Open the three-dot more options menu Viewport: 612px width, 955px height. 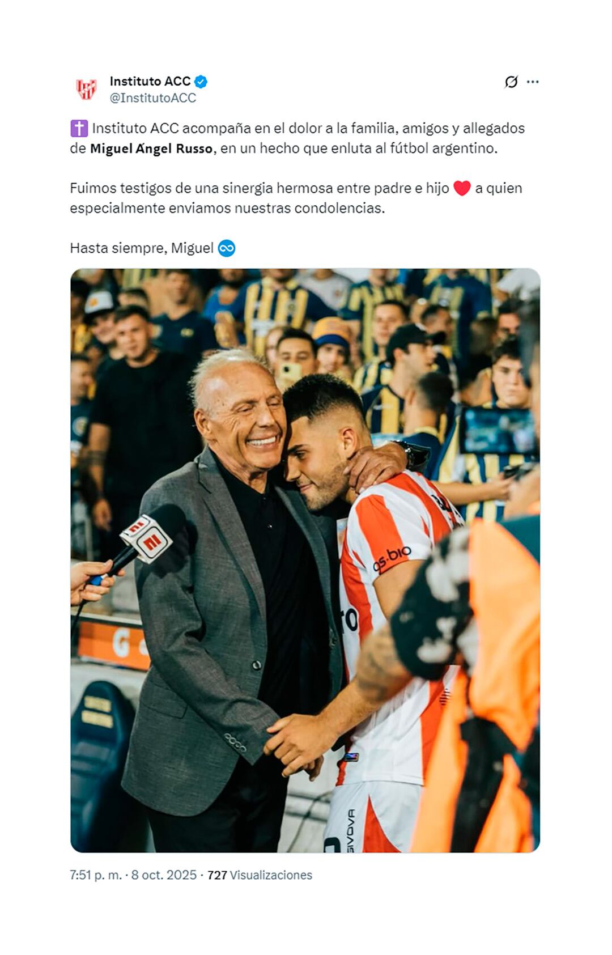pyautogui.click(x=533, y=82)
